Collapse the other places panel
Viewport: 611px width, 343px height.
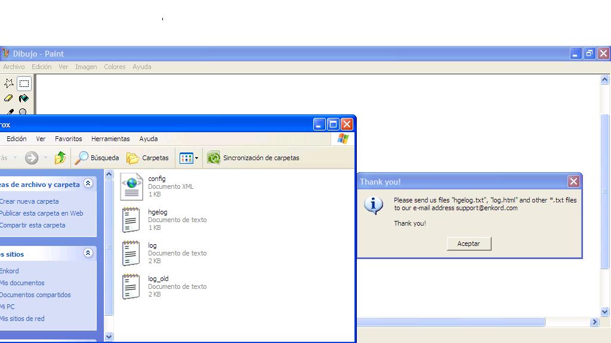88,253
